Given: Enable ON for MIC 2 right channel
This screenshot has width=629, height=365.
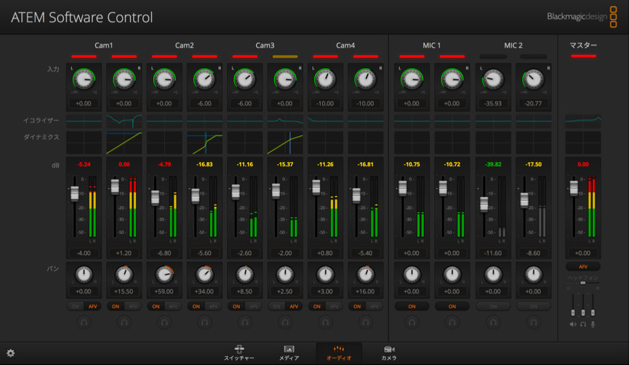Looking at the screenshot, I should [533, 306].
